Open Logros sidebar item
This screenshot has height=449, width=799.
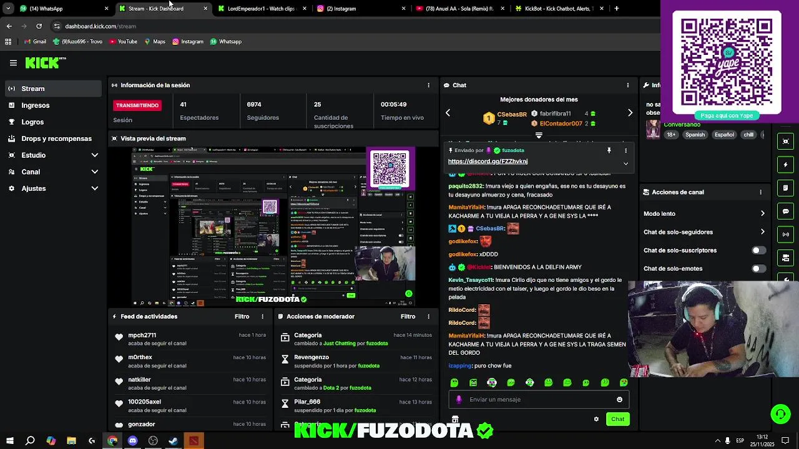(53, 122)
